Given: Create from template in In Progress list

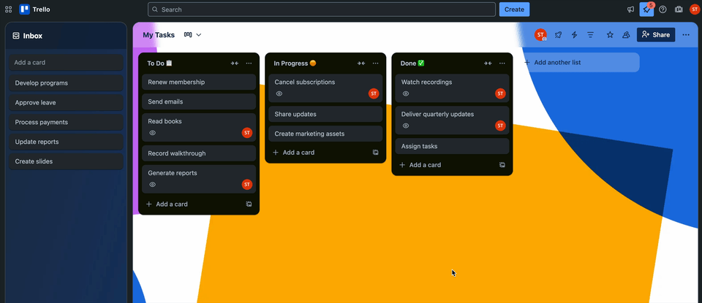Looking at the screenshot, I should (376, 153).
